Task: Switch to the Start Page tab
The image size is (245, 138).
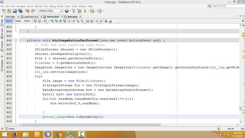Action: 10,16
